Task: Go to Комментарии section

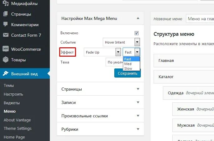Action: tap(25, 25)
